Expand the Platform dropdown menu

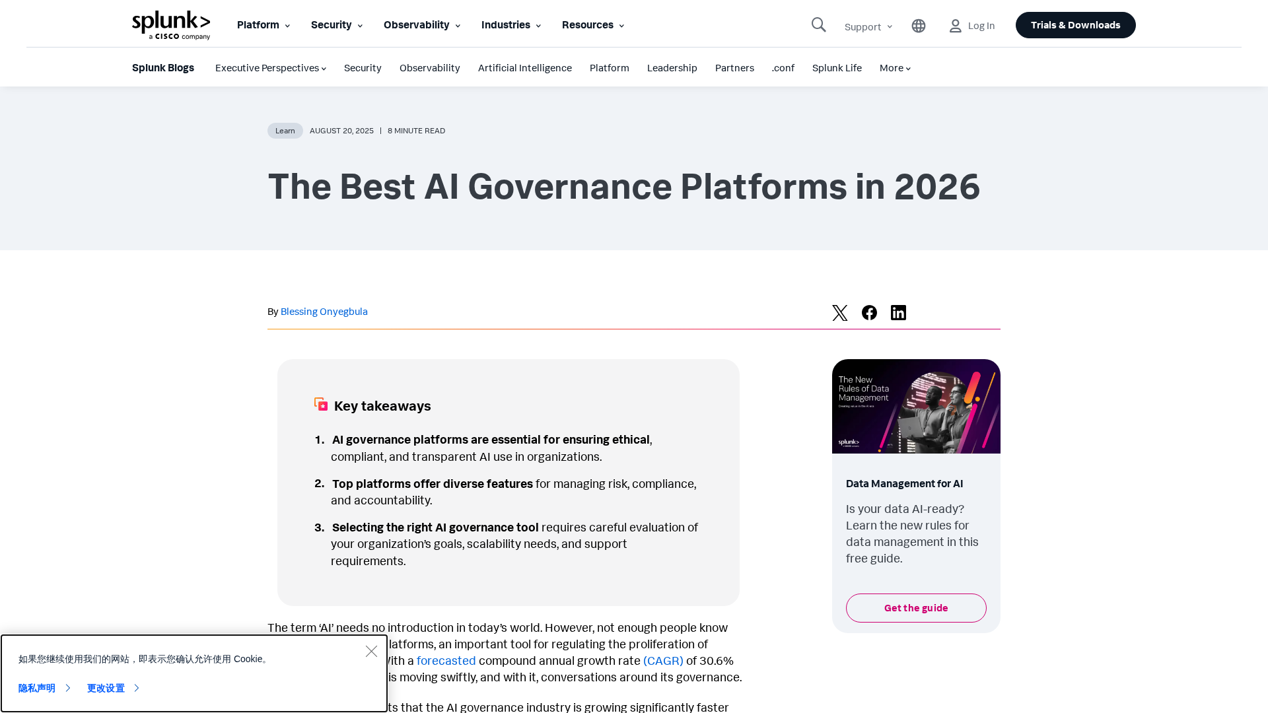263,25
